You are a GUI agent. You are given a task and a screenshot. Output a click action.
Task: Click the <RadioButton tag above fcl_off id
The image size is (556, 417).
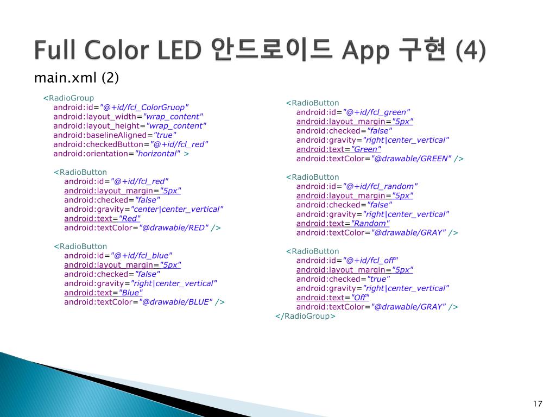(312, 251)
